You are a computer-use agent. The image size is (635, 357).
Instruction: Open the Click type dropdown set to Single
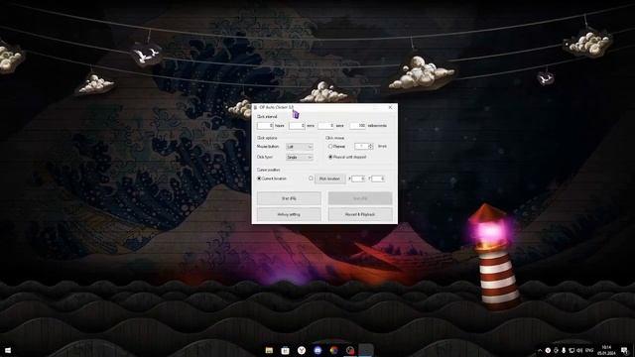pyautogui.click(x=300, y=157)
